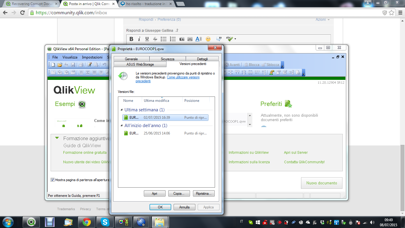The height and width of the screenshot is (228, 405).
Task: Toggle Mostra pagina di partenza checkbox
Action: pyautogui.click(x=53, y=180)
